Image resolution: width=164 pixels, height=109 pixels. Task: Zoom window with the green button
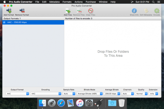point(11,6)
